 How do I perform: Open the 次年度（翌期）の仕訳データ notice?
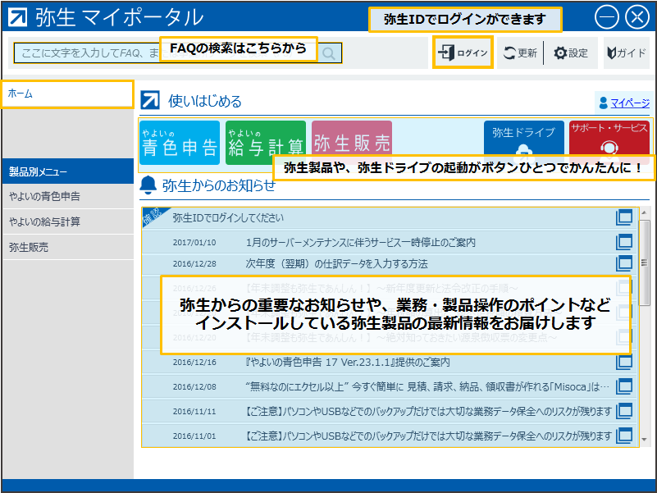pyautogui.click(x=336, y=263)
